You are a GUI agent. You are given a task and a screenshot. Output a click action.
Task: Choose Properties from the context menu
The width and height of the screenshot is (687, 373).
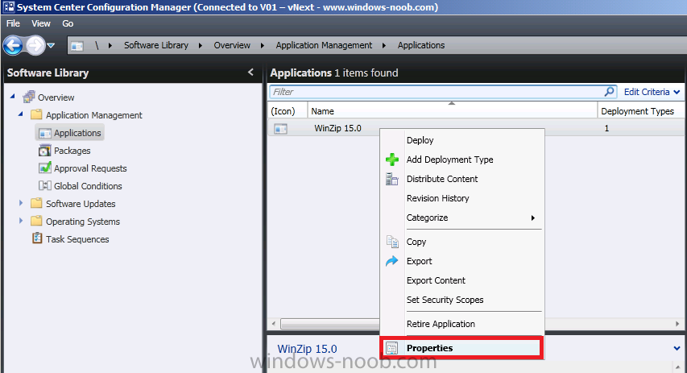[x=429, y=348]
